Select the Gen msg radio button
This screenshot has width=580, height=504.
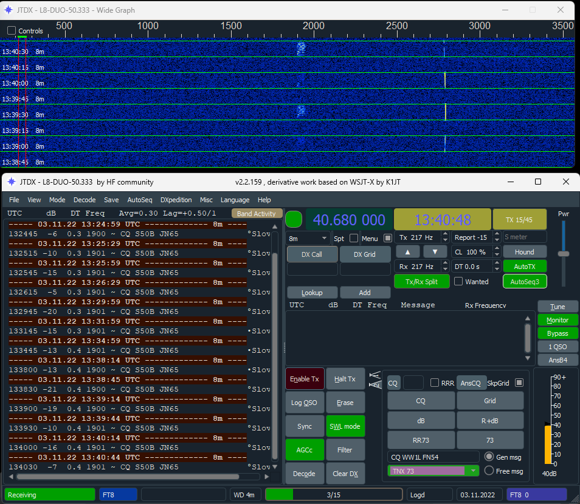coord(489,457)
